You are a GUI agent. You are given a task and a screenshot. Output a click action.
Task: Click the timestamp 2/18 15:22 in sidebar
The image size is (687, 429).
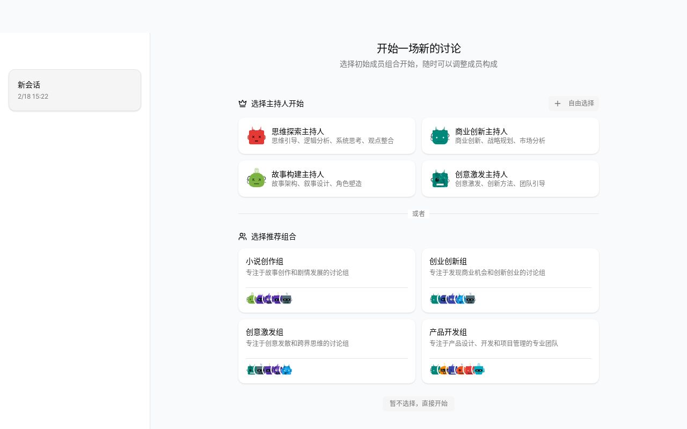[33, 97]
